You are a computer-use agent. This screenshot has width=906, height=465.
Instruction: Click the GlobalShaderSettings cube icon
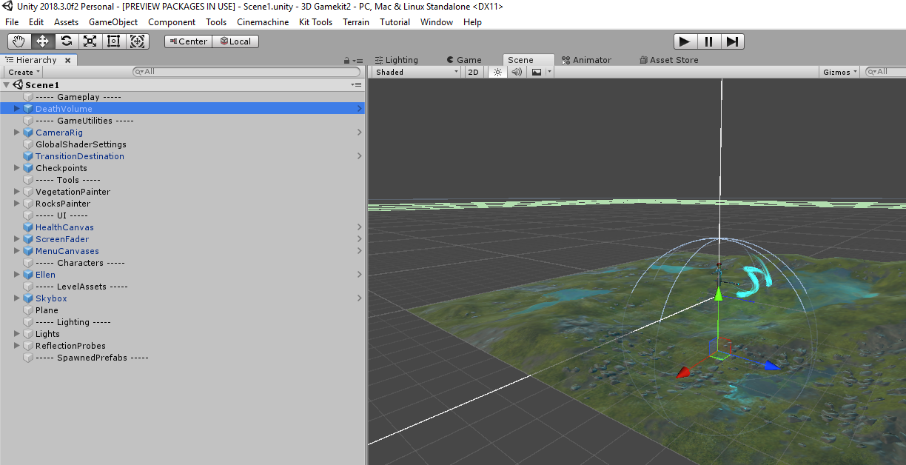point(28,144)
